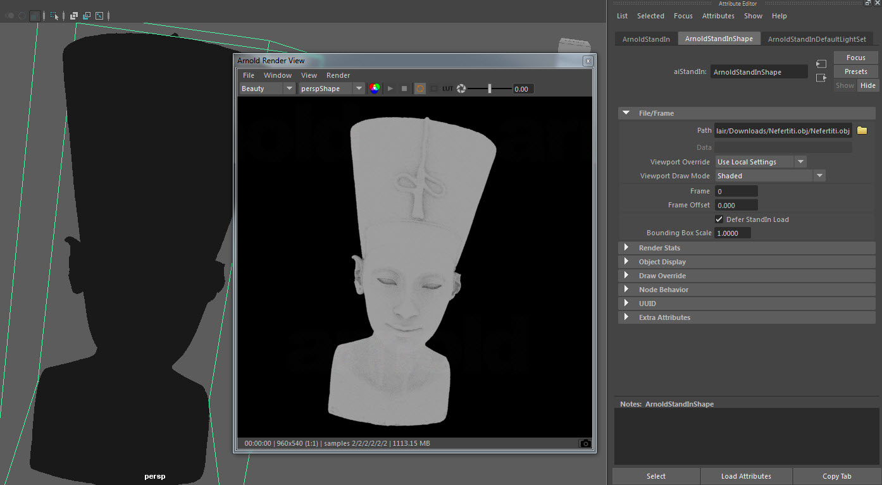Expand the Render Stats section
Screen dimensions: 882x485
659,248
